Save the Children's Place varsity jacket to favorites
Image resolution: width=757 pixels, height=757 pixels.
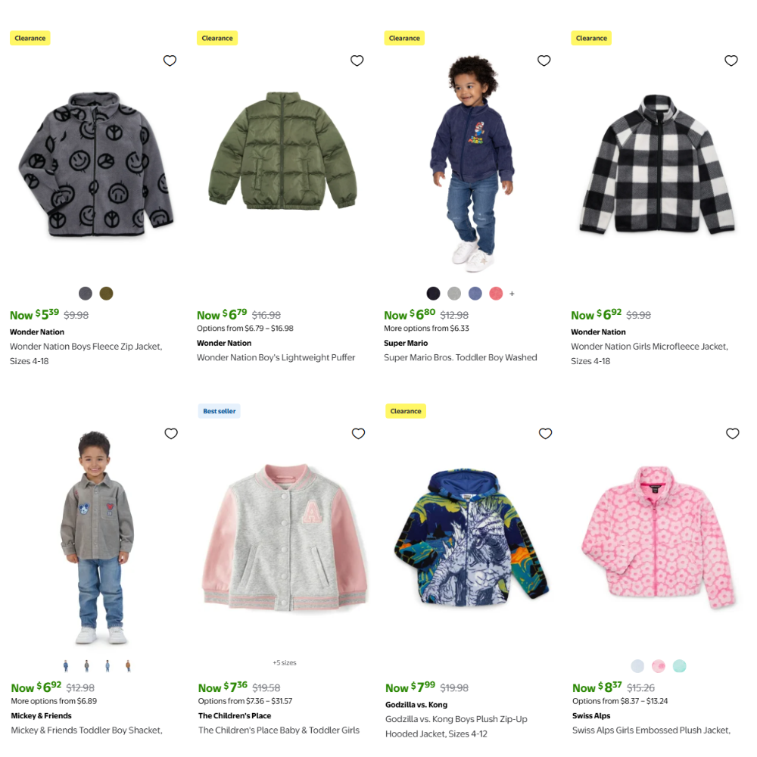[358, 434]
